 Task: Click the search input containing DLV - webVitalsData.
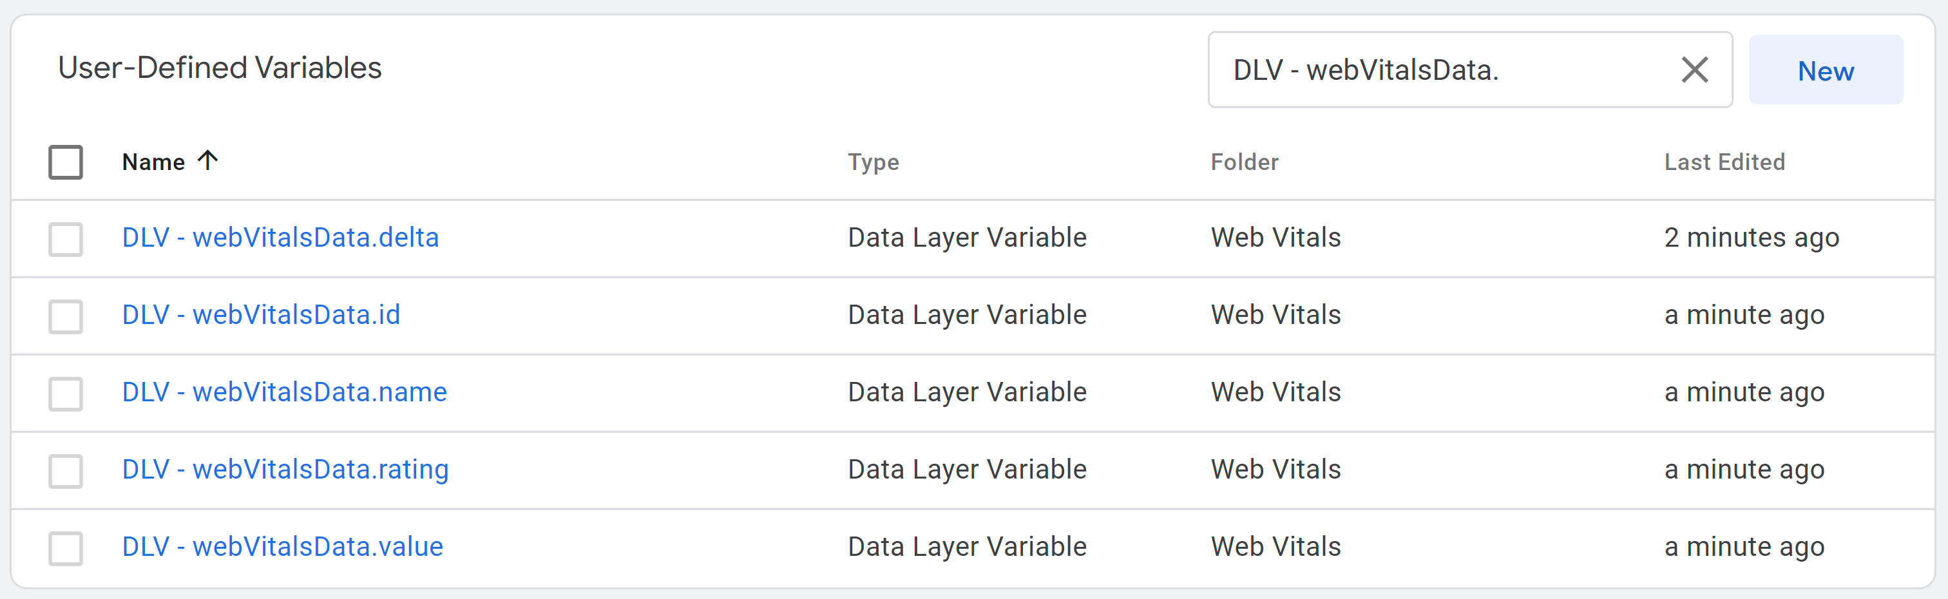1437,70
